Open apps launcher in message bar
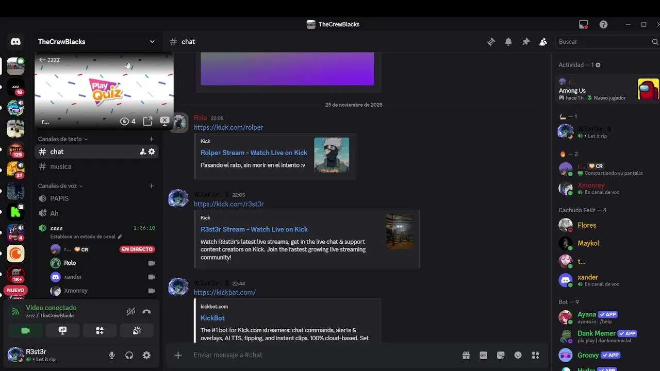This screenshot has width=660, height=371. point(535,355)
